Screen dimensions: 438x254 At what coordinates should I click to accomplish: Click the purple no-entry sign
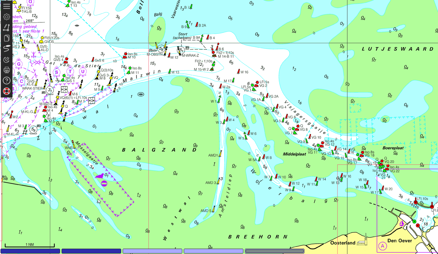click(x=104, y=183)
